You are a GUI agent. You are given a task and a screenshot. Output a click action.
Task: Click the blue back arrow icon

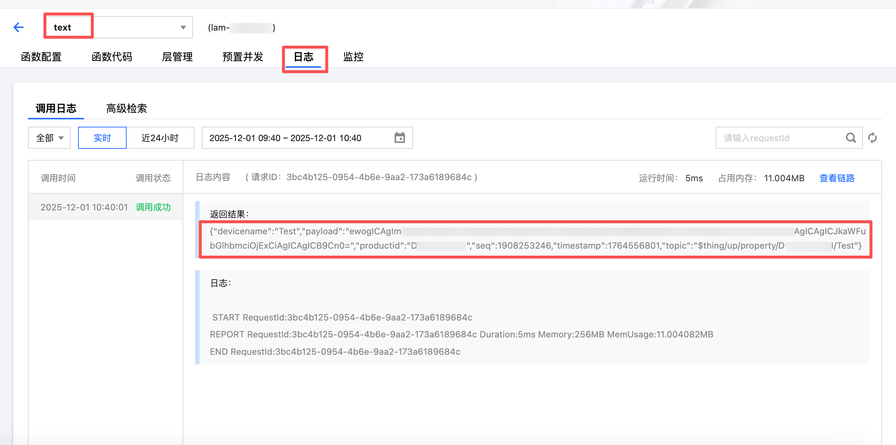pyautogui.click(x=18, y=27)
